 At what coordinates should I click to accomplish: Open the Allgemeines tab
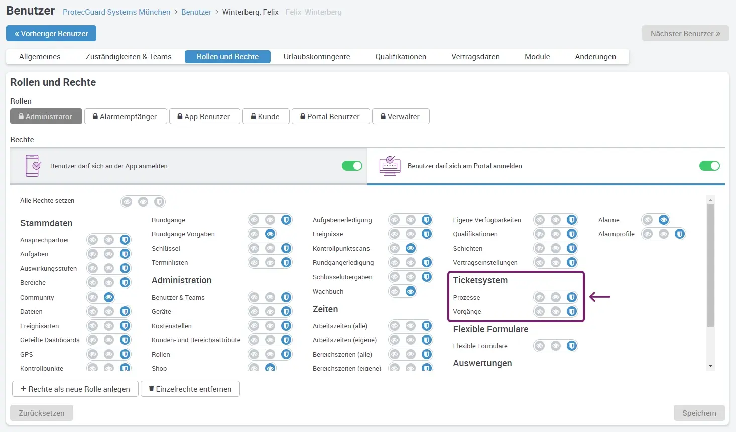click(x=40, y=57)
